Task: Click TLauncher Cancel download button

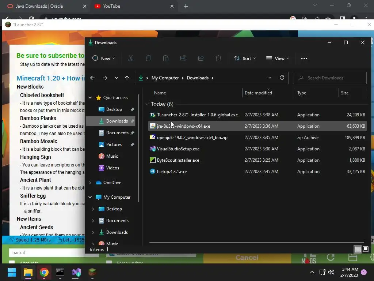Action: pyautogui.click(x=247, y=258)
